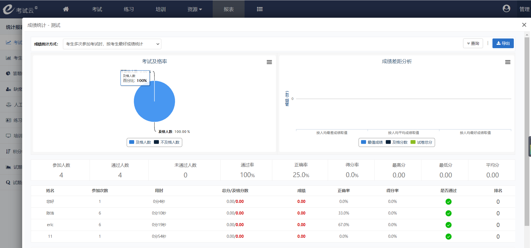
Task: Select student name eric
Action: click(50, 225)
